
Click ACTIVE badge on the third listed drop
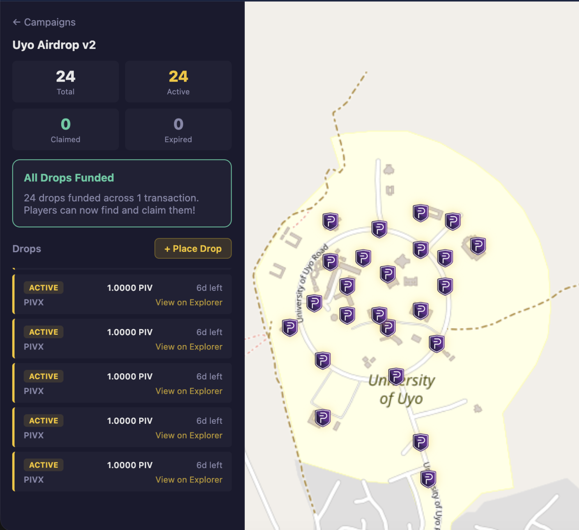[x=44, y=376]
